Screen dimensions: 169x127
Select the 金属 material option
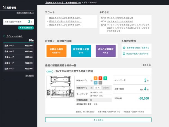click(x=97, y=88)
